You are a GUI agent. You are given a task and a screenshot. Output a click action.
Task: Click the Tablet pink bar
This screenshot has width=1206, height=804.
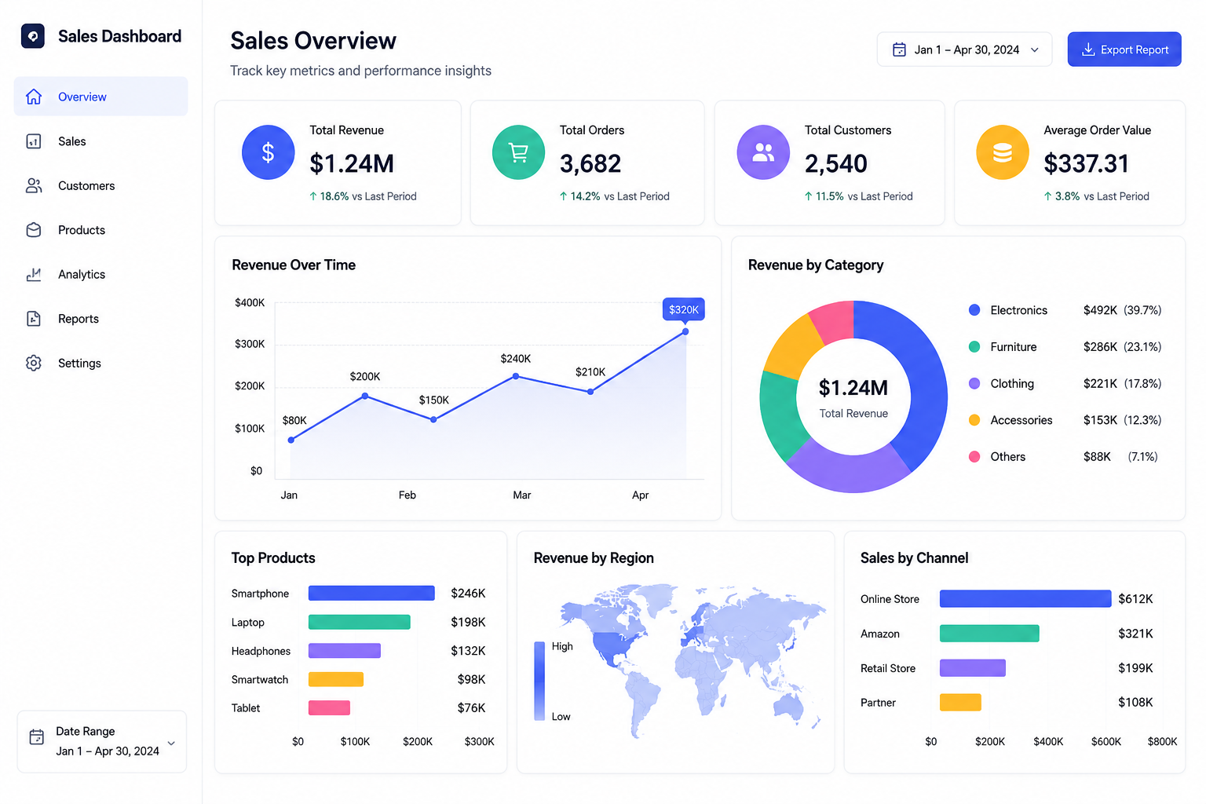329,707
